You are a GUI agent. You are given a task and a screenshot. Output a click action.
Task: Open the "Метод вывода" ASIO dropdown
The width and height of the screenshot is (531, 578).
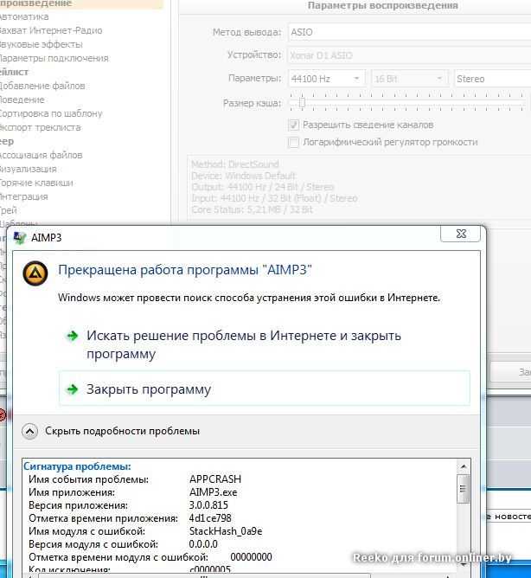[x=409, y=32]
